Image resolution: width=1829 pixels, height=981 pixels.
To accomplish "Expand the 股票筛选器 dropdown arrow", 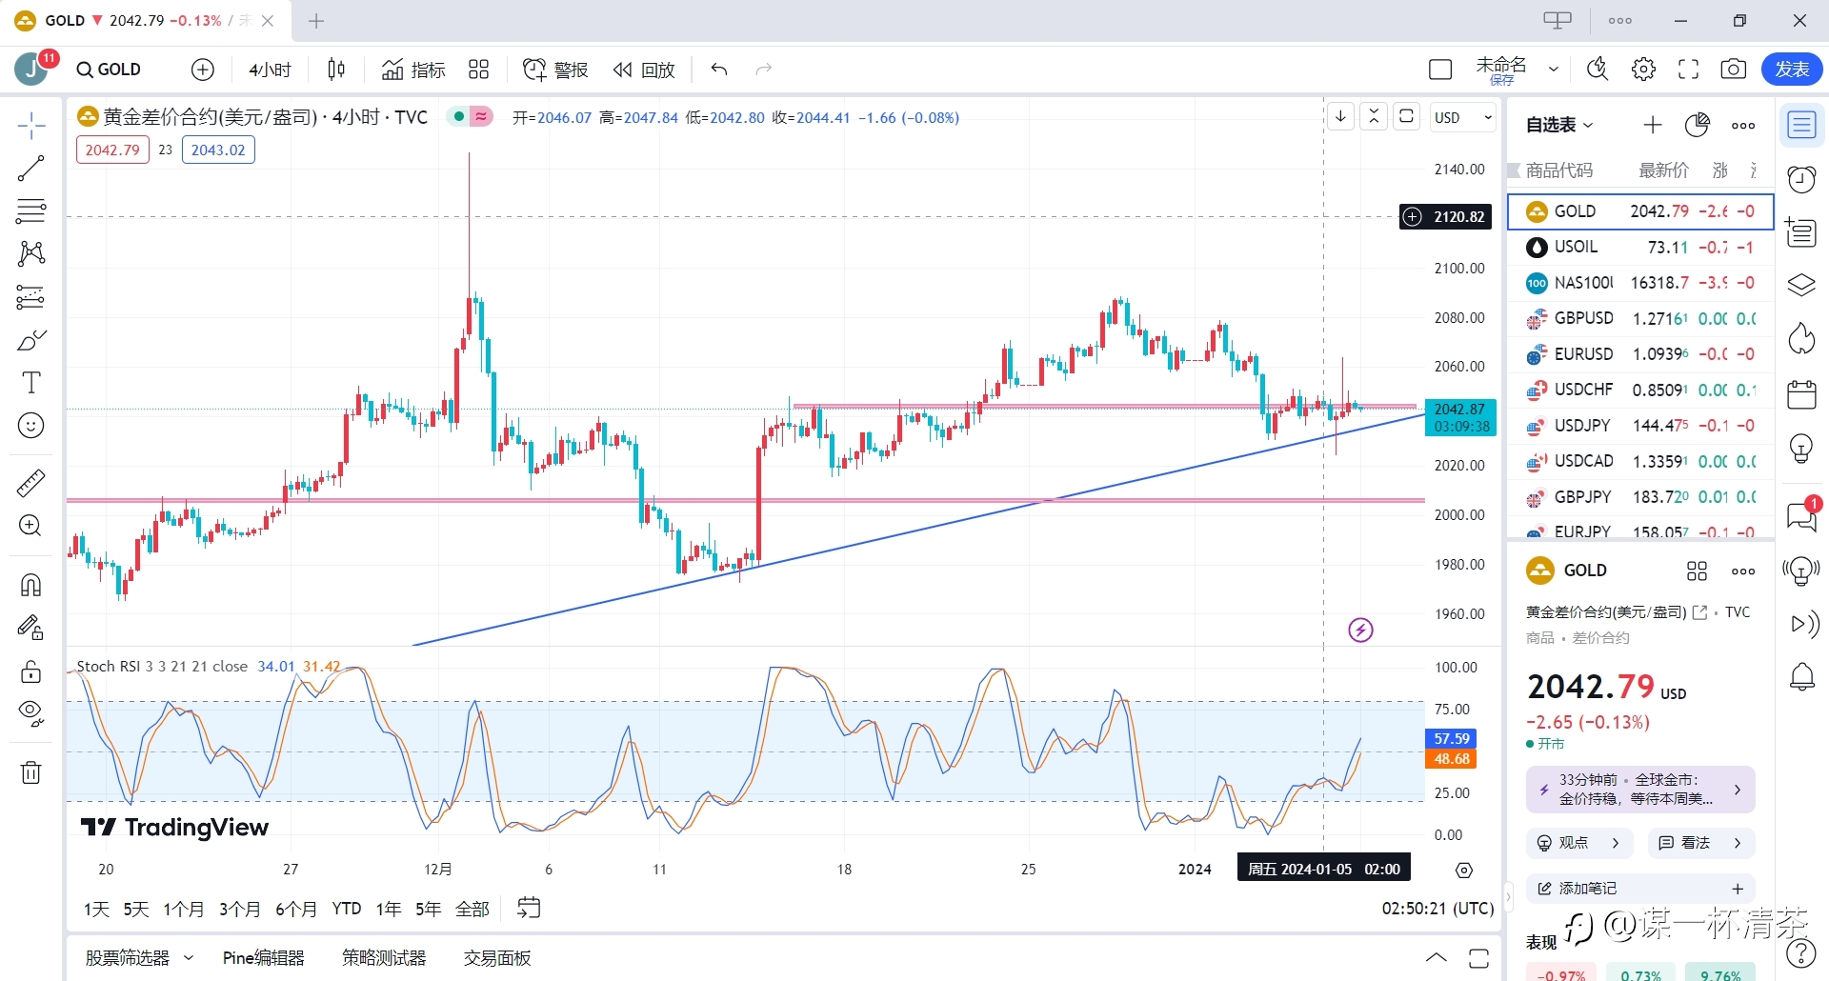I will 189,957.
